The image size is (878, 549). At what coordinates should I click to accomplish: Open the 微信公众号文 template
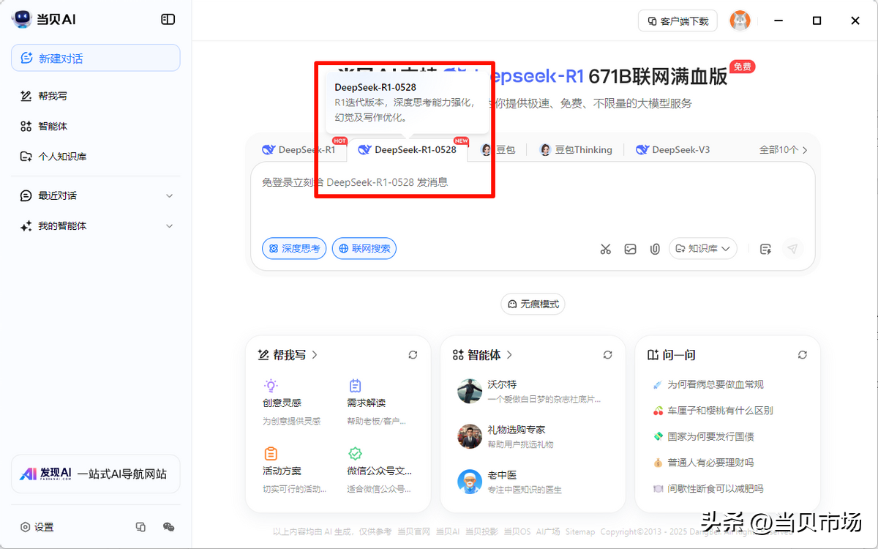click(380, 470)
